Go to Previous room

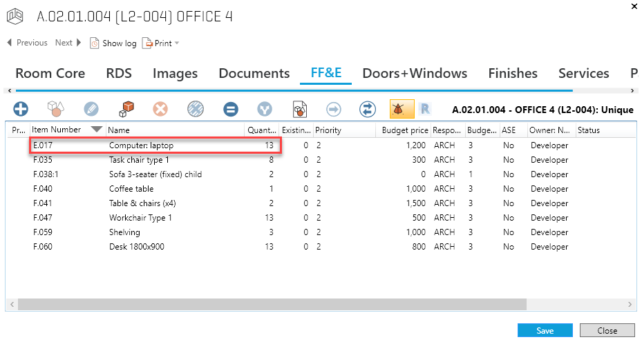point(27,43)
